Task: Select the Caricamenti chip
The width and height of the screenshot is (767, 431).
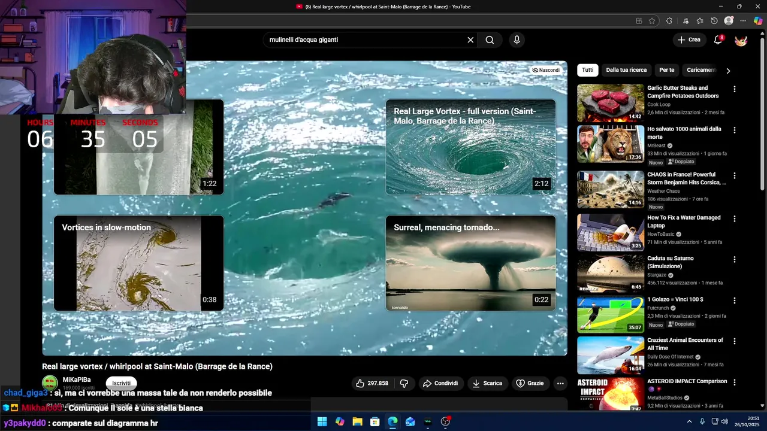Action: click(701, 70)
